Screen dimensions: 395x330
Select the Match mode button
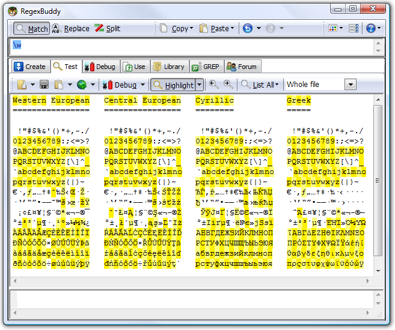[31, 29]
